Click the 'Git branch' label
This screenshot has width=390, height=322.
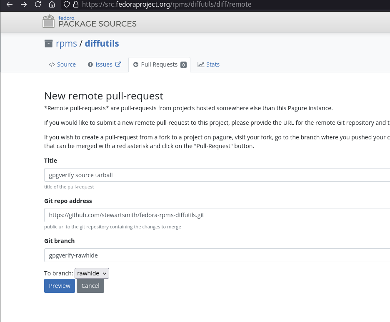(x=60, y=241)
